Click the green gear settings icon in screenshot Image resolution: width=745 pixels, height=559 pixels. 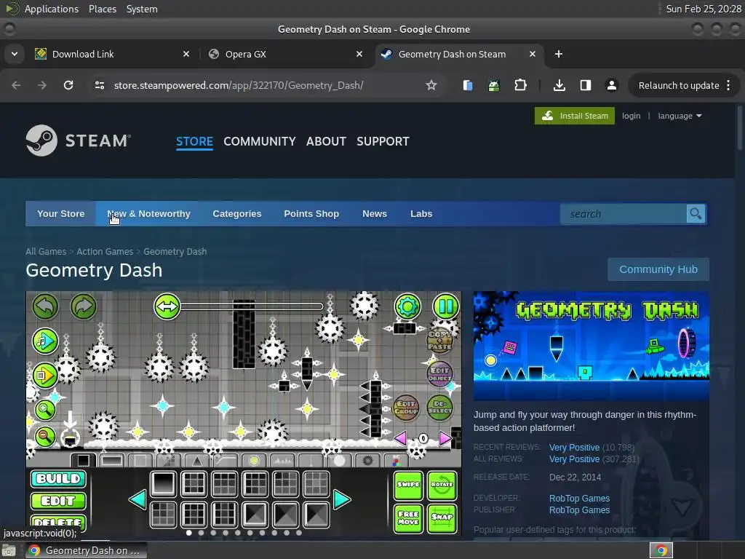click(407, 306)
